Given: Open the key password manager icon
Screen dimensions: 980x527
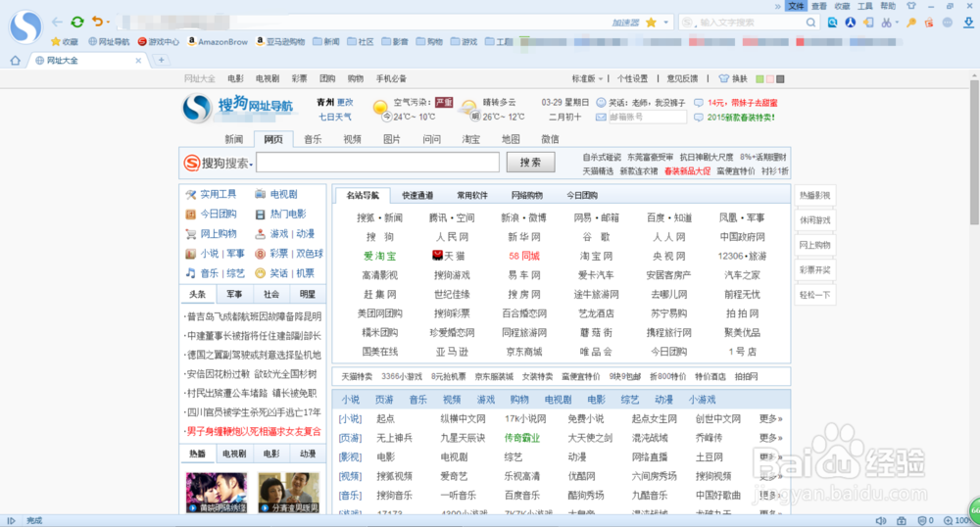Looking at the screenshot, I should pyautogui.click(x=911, y=23).
